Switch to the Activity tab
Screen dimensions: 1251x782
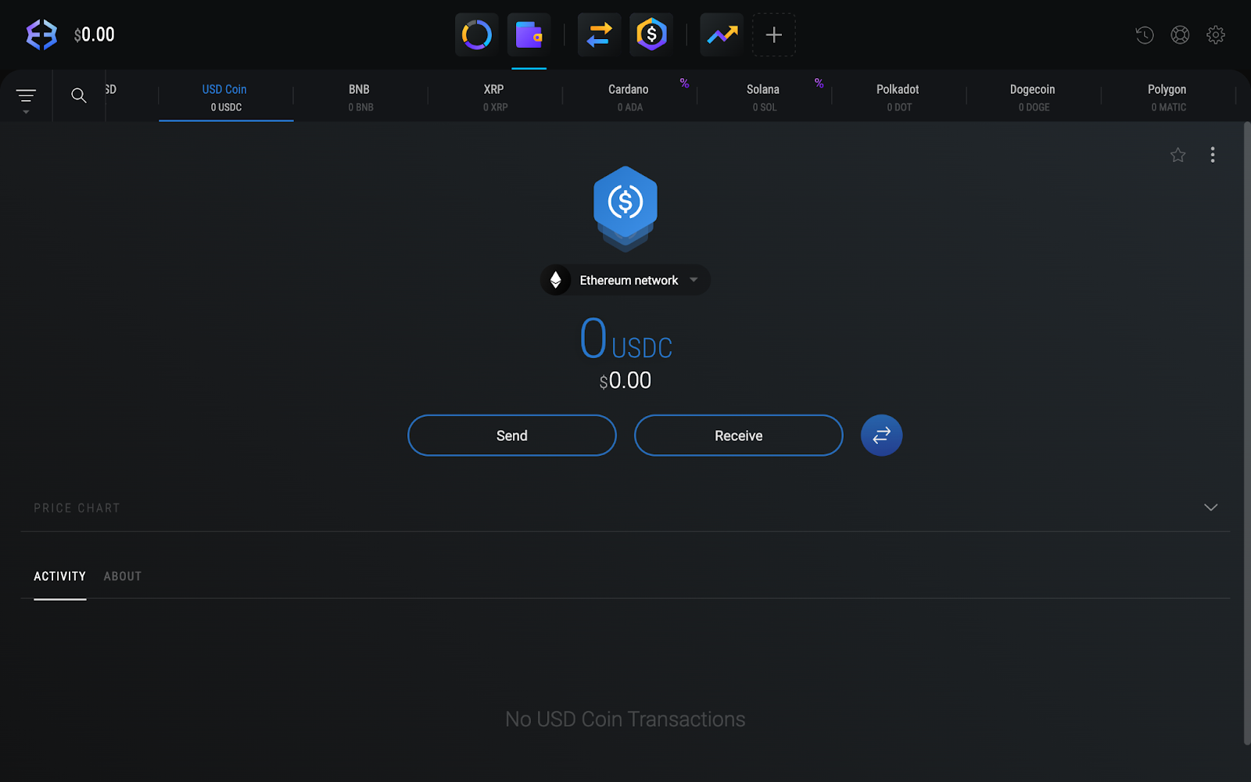pos(60,576)
